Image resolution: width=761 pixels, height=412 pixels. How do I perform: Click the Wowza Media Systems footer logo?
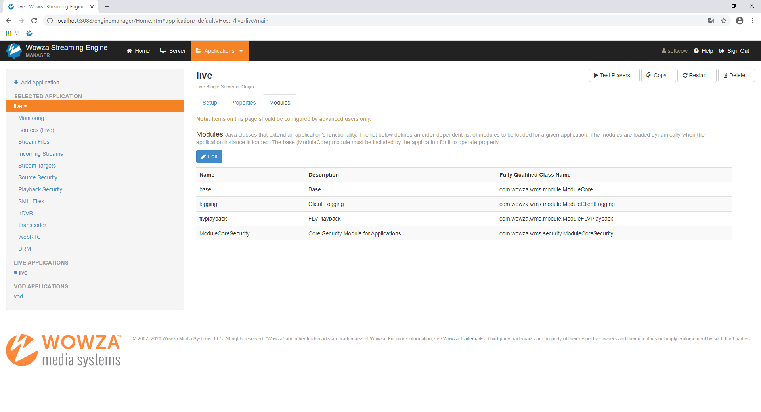(63, 350)
